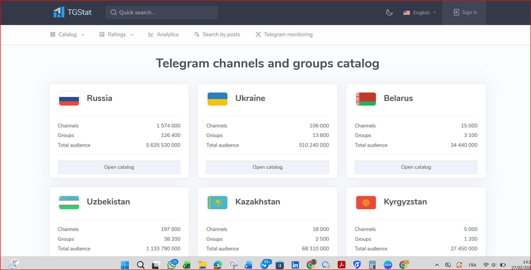This screenshot has width=531, height=270.
Task: Focus the Quick search field
Action: (x=162, y=13)
